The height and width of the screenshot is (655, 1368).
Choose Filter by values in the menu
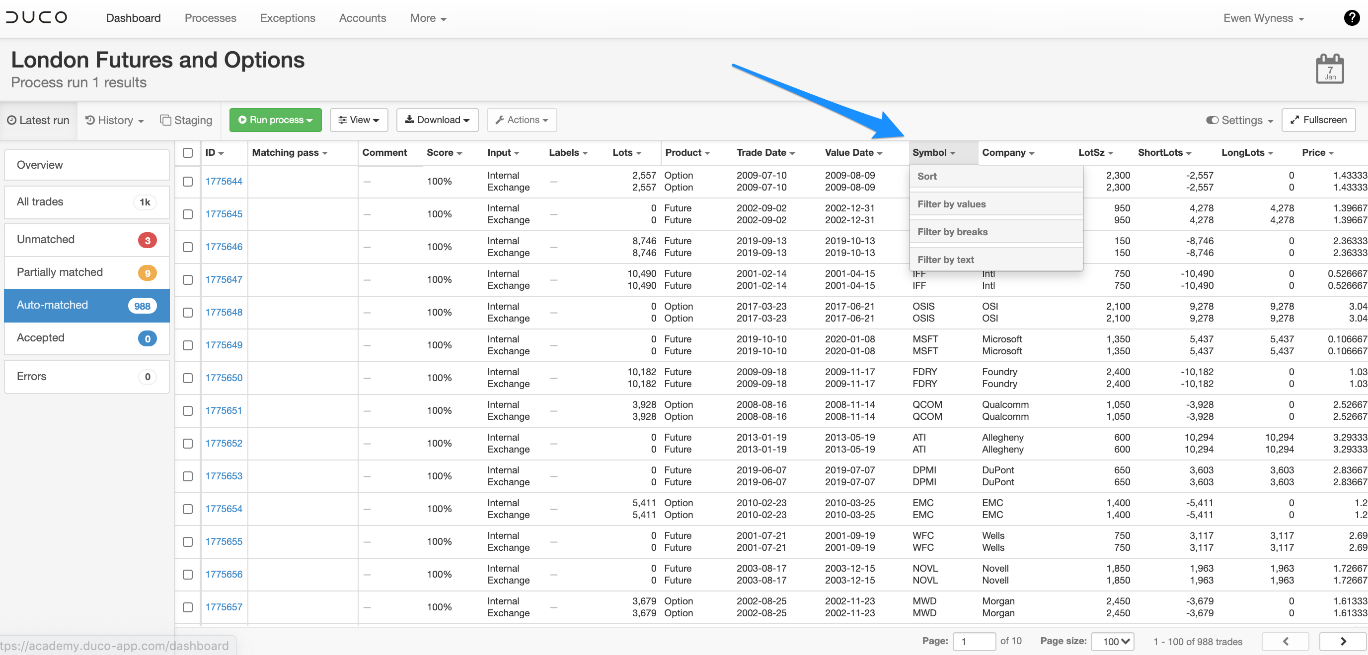[996, 204]
